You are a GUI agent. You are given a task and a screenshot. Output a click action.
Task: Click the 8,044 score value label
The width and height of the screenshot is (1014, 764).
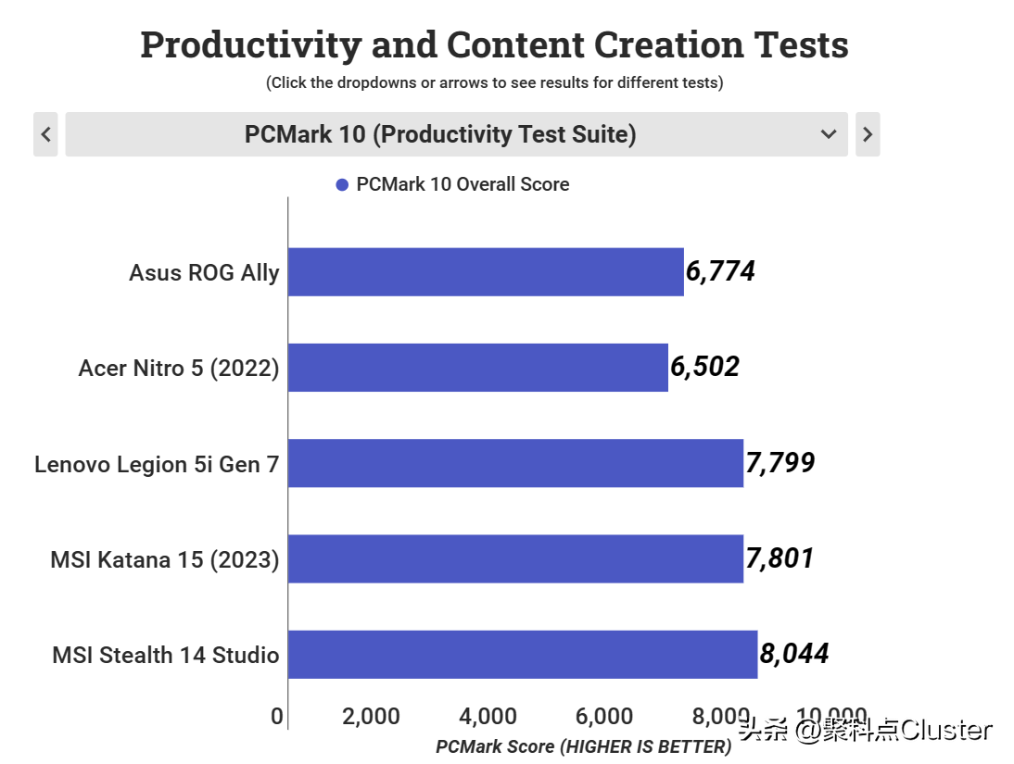(793, 654)
